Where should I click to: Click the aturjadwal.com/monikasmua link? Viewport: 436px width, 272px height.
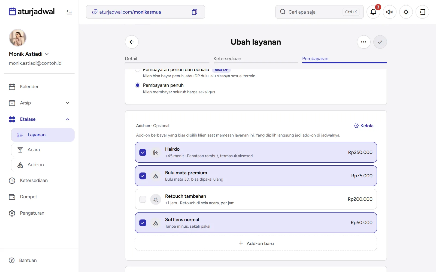(x=130, y=12)
